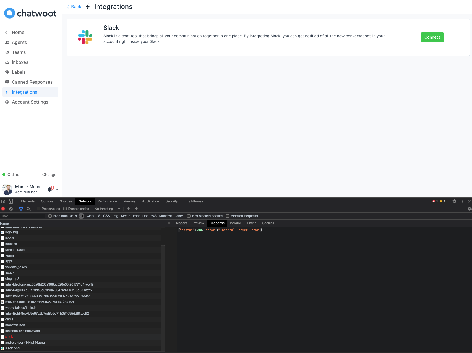Select the validate_token request

pos(80,267)
